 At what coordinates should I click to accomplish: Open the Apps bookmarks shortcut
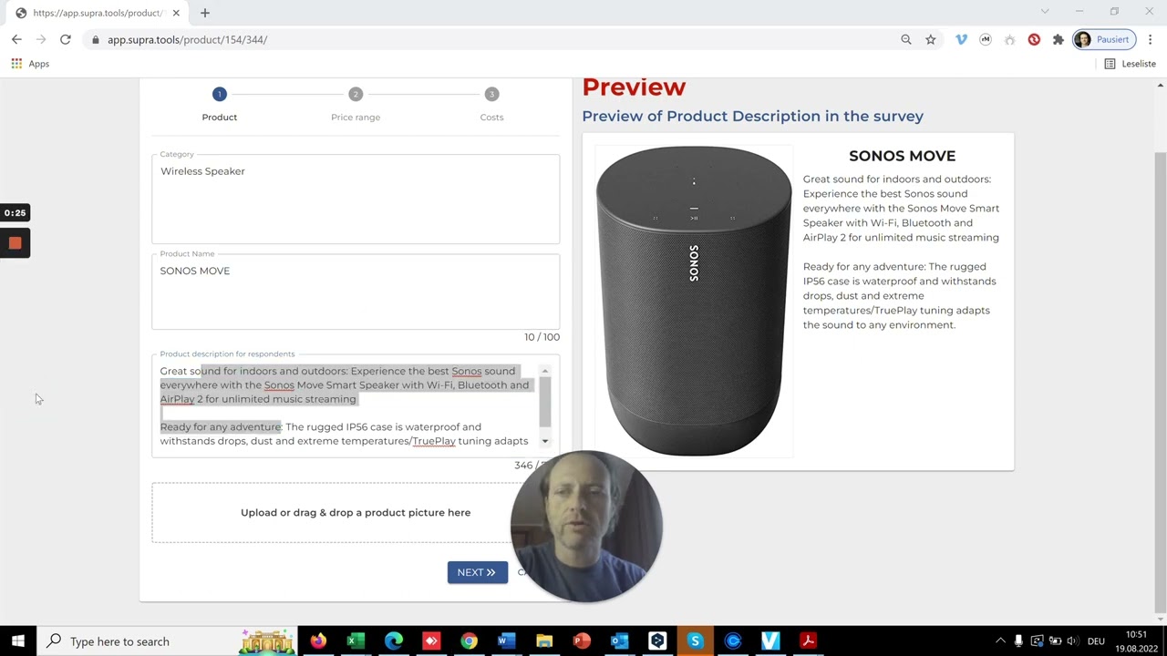[x=30, y=64]
